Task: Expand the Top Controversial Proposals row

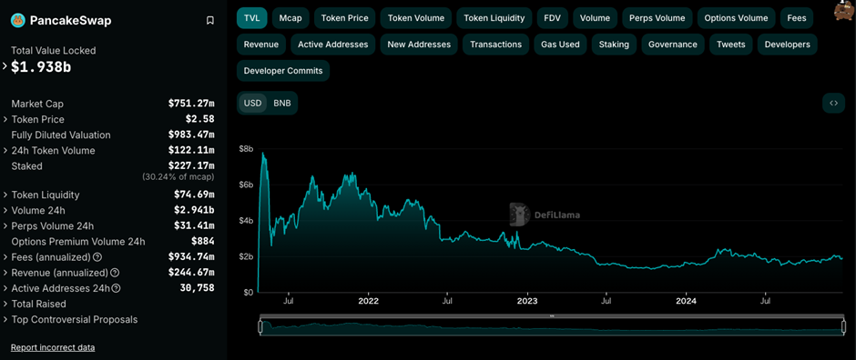Action: pyautogui.click(x=5, y=320)
